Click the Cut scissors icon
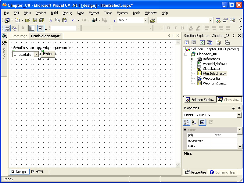Image resolution: width=244 pixels, height=183 pixels. coord(50,20)
